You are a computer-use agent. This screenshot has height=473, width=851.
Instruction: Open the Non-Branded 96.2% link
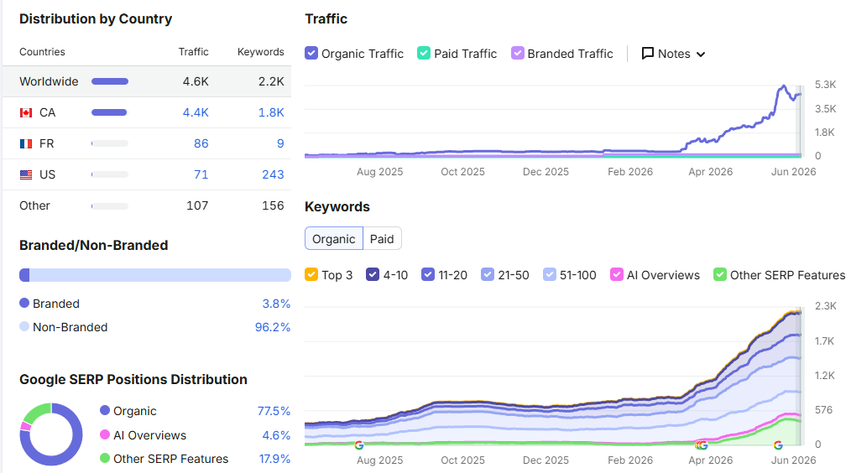(273, 328)
